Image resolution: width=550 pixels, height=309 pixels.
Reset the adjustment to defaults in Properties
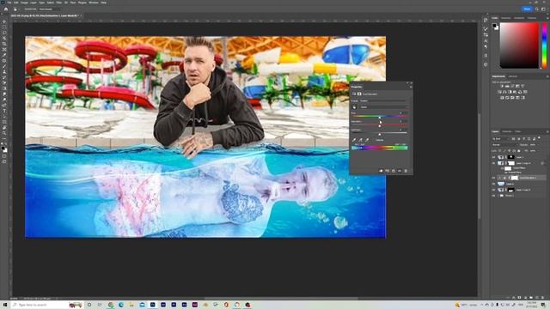[x=394, y=171]
